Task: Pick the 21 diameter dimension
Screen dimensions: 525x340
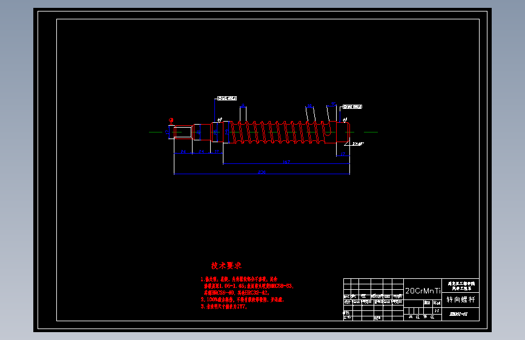Action: point(199,132)
